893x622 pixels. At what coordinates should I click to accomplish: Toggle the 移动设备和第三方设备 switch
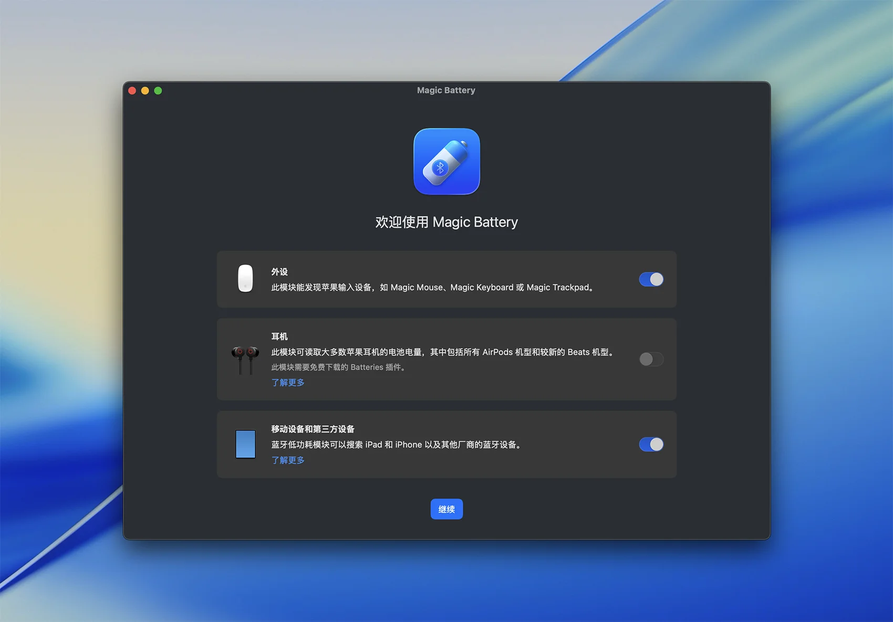click(651, 445)
